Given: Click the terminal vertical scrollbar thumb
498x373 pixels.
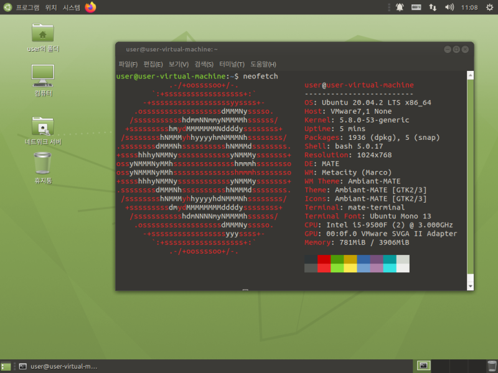Looking at the screenshot, I should pyautogui.click(x=471, y=177).
